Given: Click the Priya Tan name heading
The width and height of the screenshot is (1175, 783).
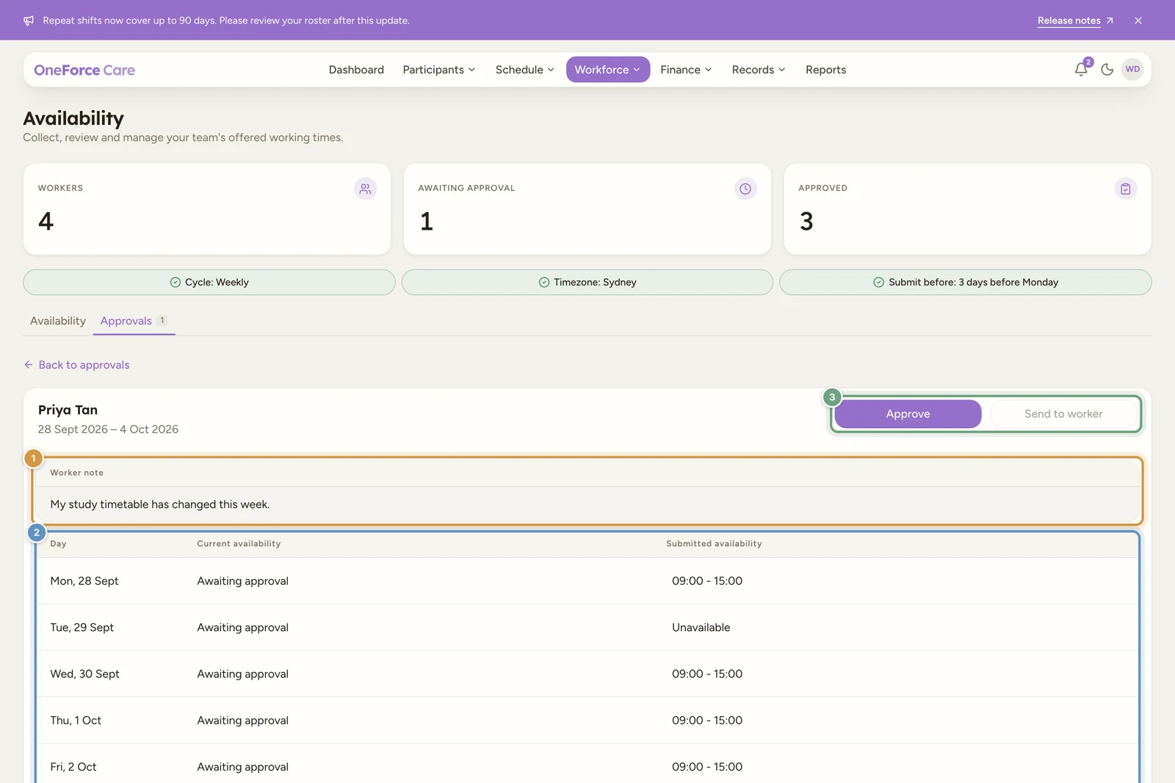Looking at the screenshot, I should click(68, 409).
